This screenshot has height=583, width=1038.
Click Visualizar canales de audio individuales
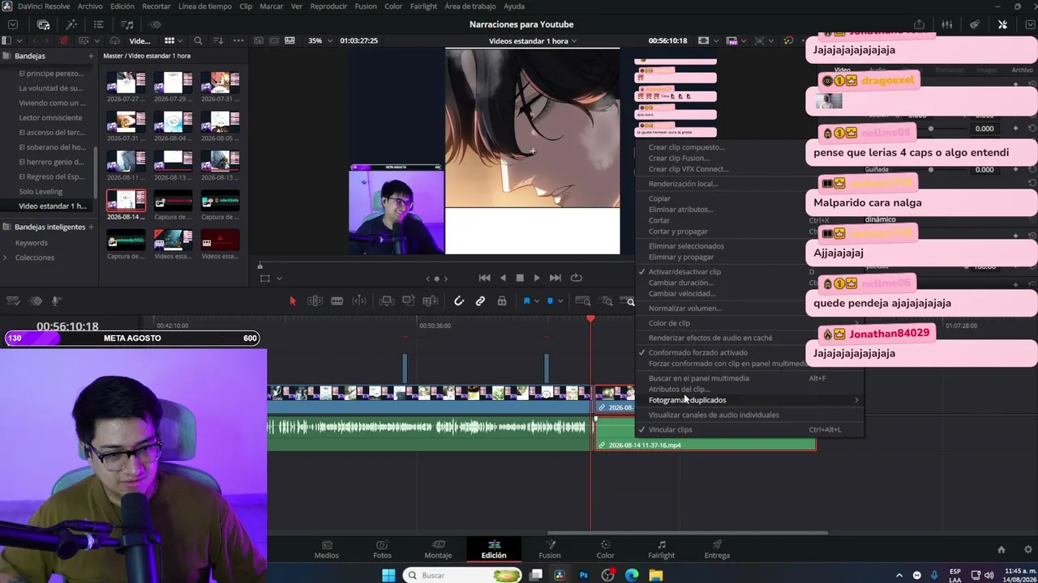[750, 415]
